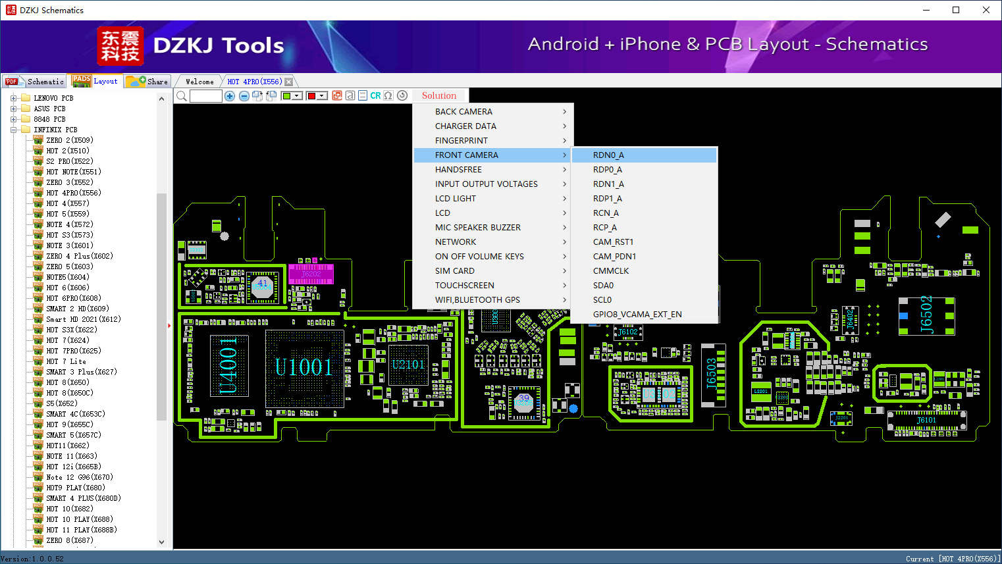Screen dimensions: 1002x564
Task: Zoom in with the blue plus icon
Action: 230,96
